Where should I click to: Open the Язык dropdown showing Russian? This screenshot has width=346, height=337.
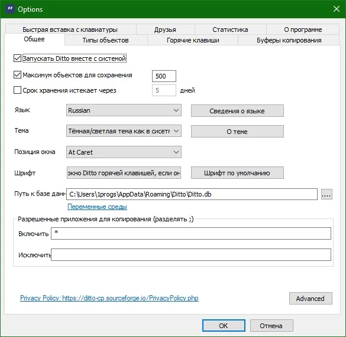tap(124, 110)
